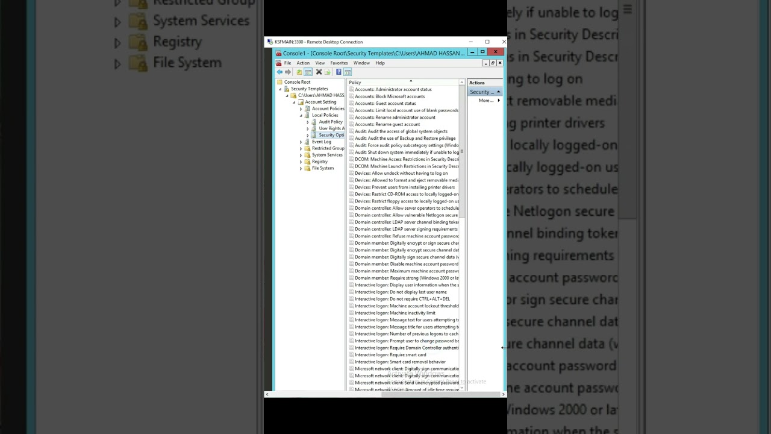The image size is (771, 434).
Task: Expand the Restricted Groups tree node
Action: [301, 148]
